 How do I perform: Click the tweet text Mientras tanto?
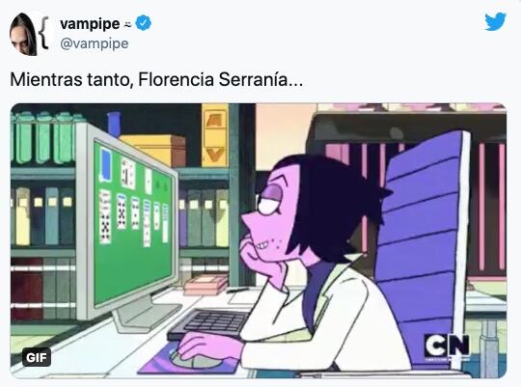(x=70, y=80)
